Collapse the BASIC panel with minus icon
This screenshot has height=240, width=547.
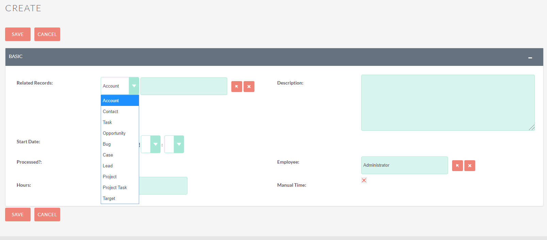[530, 58]
